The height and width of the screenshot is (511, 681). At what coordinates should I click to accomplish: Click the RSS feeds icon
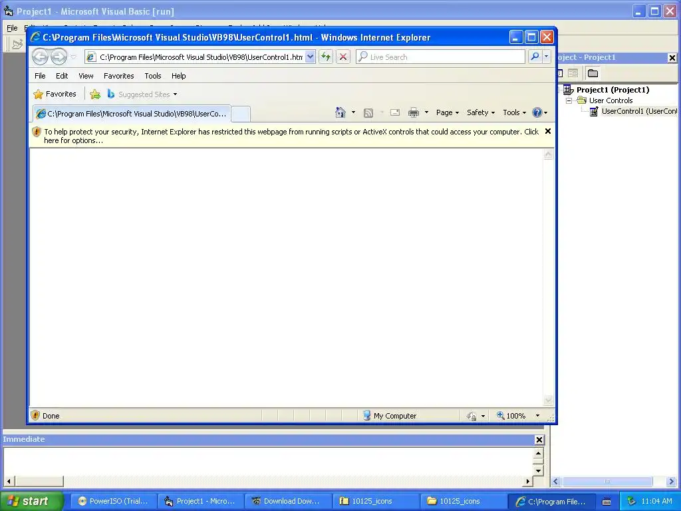click(368, 113)
